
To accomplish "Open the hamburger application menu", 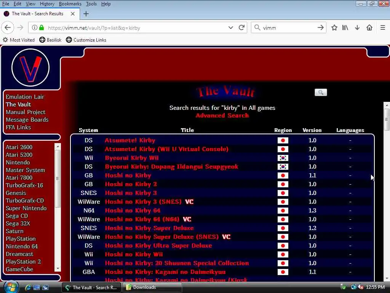I will 383,27.
